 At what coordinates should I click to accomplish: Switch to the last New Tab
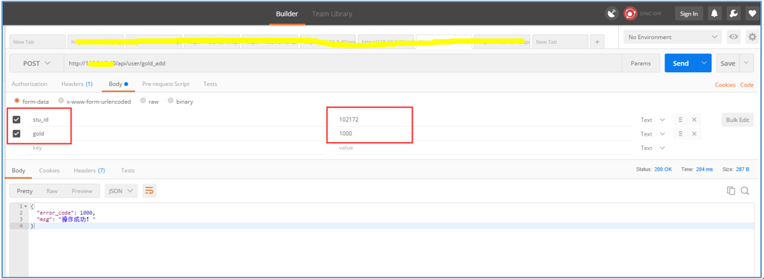pyautogui.click(x=560, y=42)
